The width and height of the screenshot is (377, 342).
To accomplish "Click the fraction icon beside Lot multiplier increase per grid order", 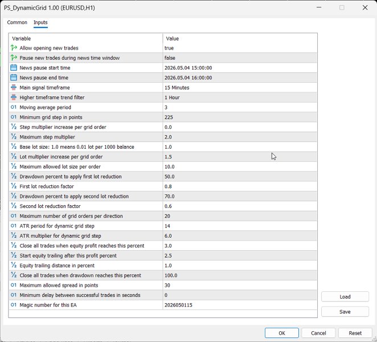I will pyautogui.click(x=14, y=156).
